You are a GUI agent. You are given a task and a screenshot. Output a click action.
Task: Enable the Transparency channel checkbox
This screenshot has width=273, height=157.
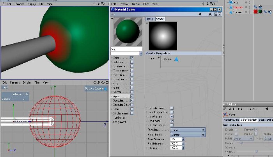132,70
